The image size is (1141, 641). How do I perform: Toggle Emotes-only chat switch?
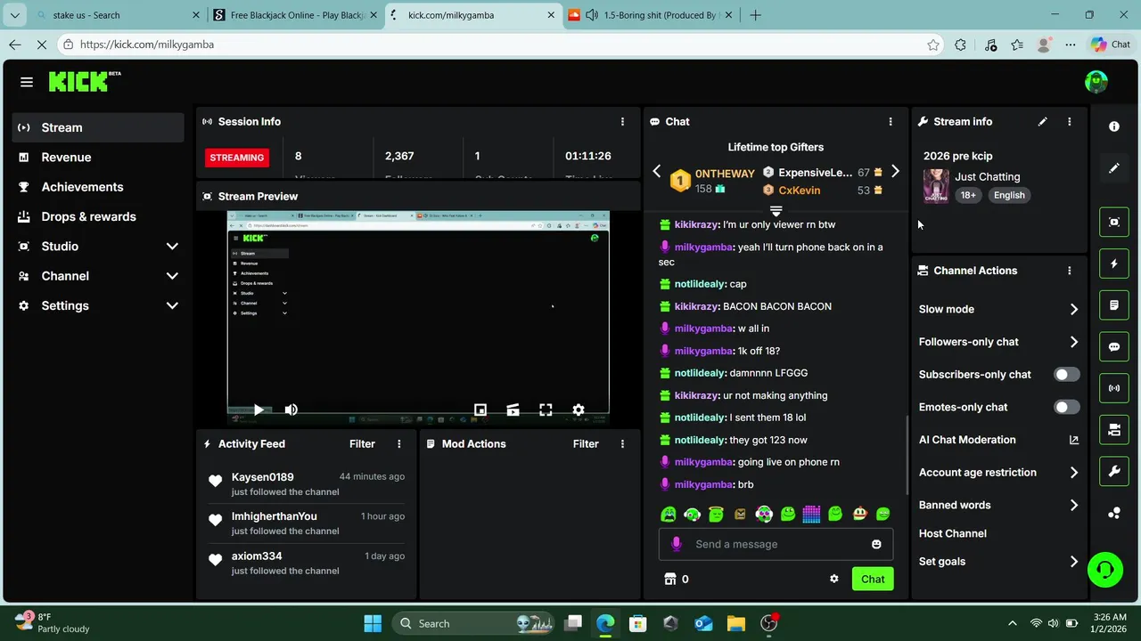click(x=1066, y=407)
